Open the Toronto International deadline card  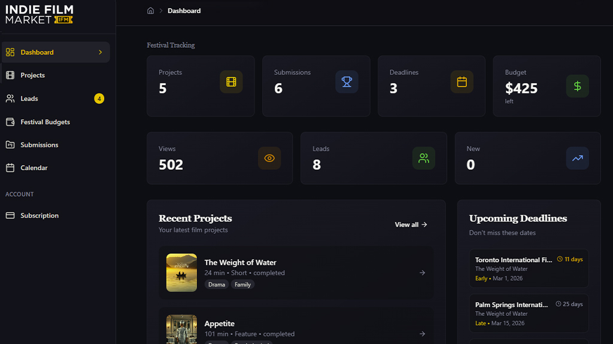529,269
